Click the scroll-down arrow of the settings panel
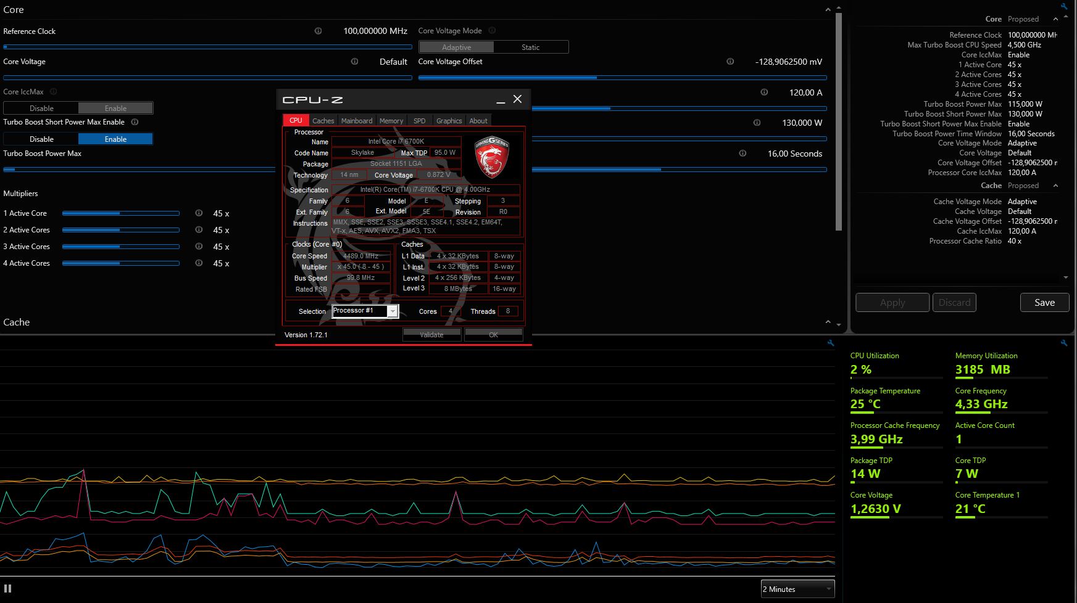This screenshot has width=1077, height=603. [838, 324]
